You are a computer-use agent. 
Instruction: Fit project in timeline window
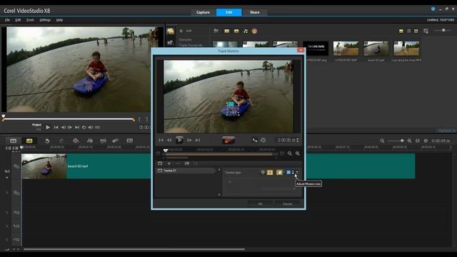pos(417,141)
